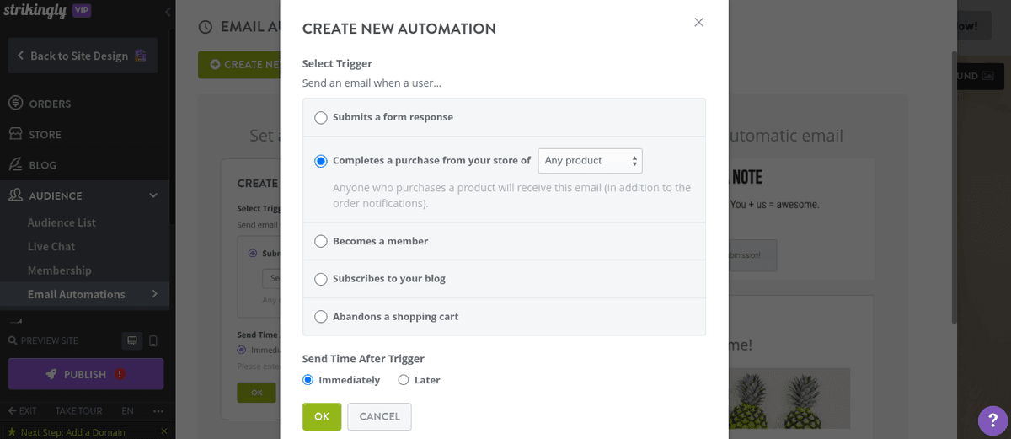Open the three-dots more options
Viewport: 1011px width, 439px height.
pos(158,411)
